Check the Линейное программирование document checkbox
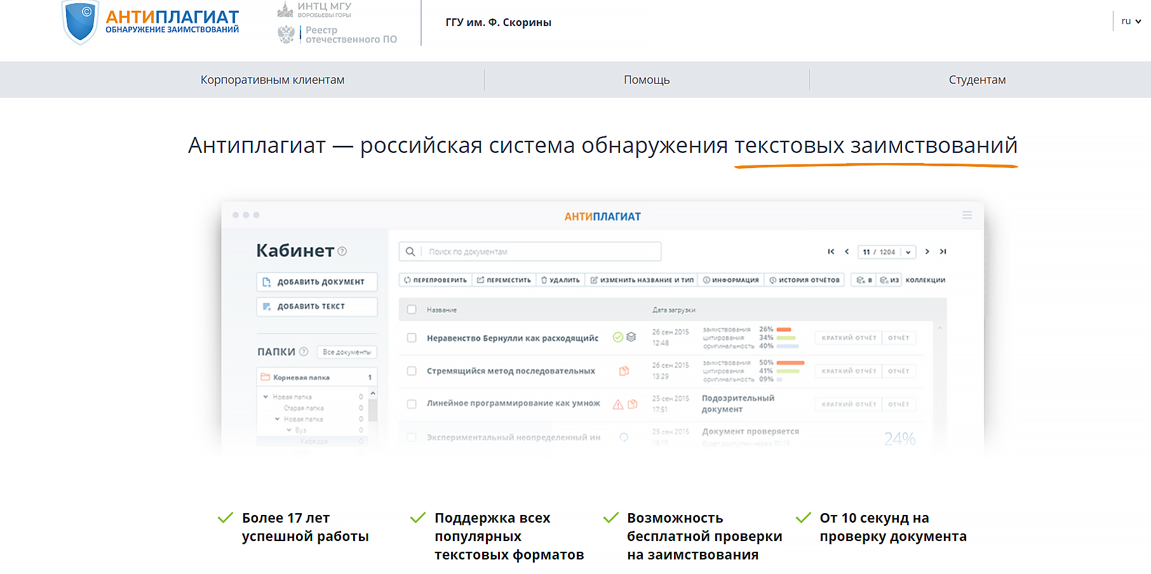 pyautogui.click(x=412, y=404)
